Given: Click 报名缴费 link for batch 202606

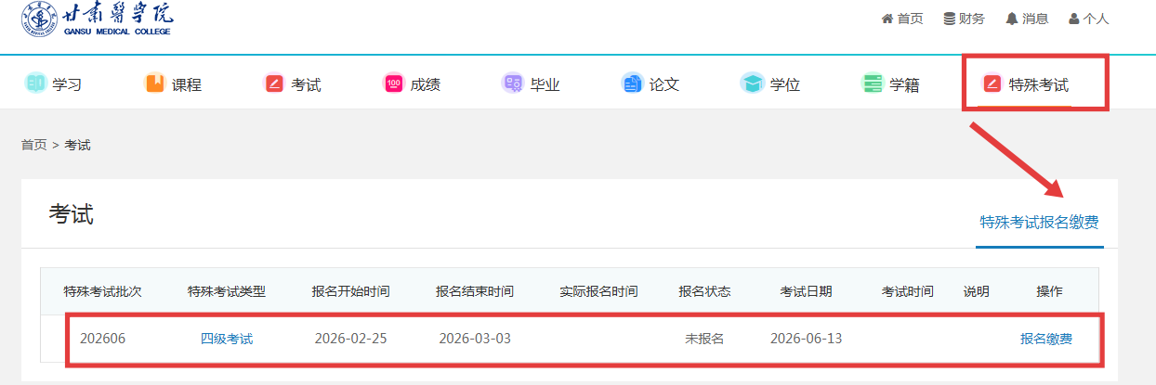Looking at the screenshot, I should tap(1045, 339).
